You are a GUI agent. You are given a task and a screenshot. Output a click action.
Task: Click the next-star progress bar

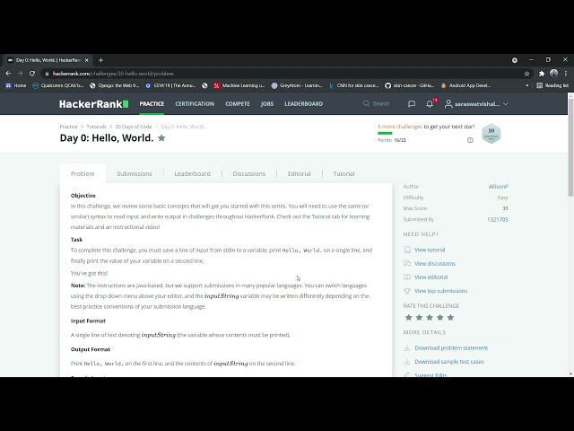tap(426, 134)
